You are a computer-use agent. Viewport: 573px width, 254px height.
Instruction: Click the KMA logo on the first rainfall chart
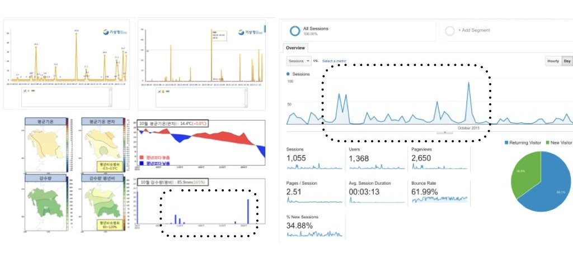pyautogui.click(x=114, y=32)
